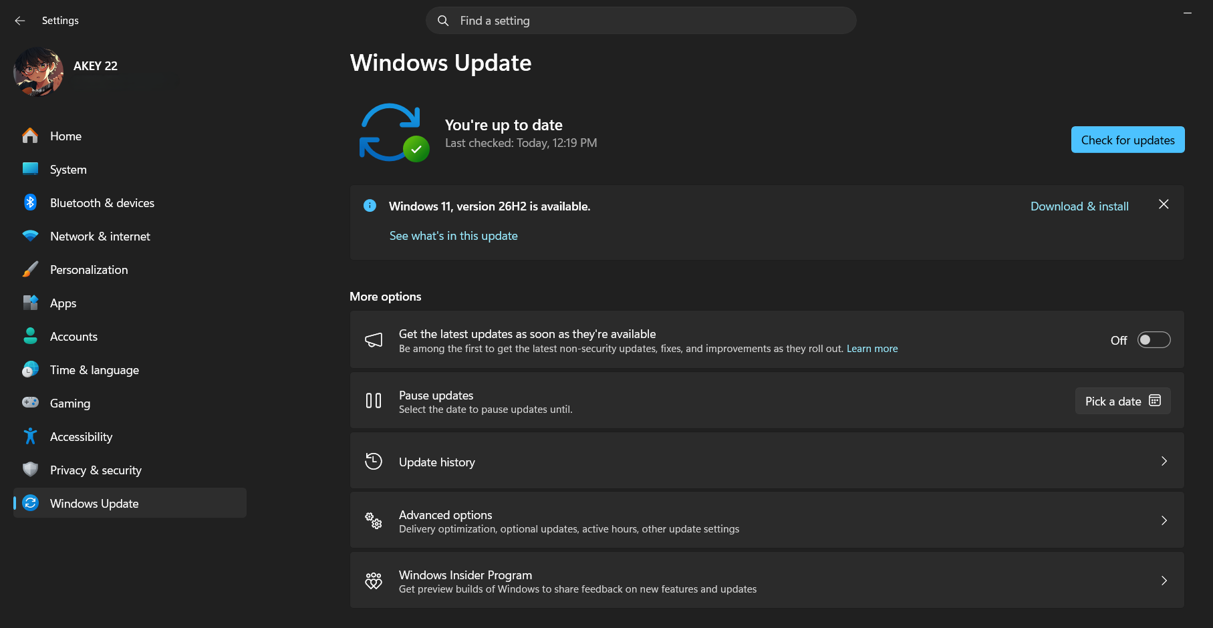Click the blue info icon beside 26H2 notice
This screenshot has height=628, width=1213.
click(x=370, y=206)
